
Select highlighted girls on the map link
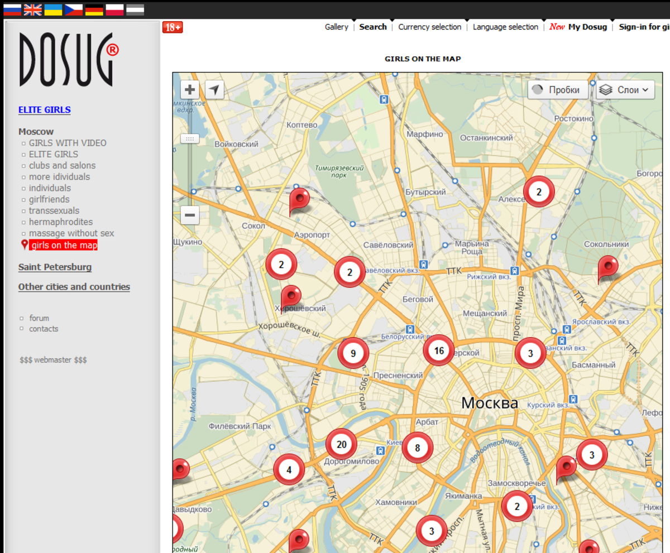click(63, 245)
